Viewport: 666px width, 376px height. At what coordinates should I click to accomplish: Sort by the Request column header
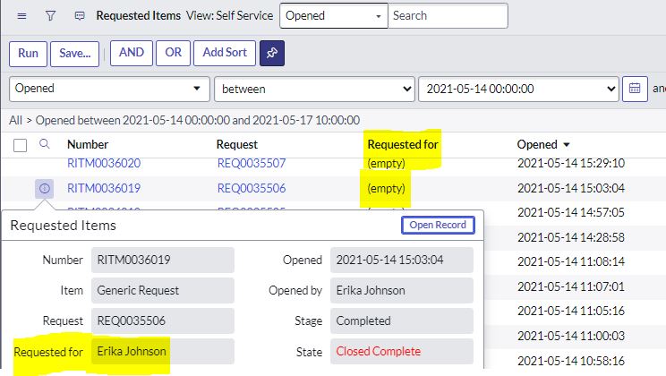(237, 144)
